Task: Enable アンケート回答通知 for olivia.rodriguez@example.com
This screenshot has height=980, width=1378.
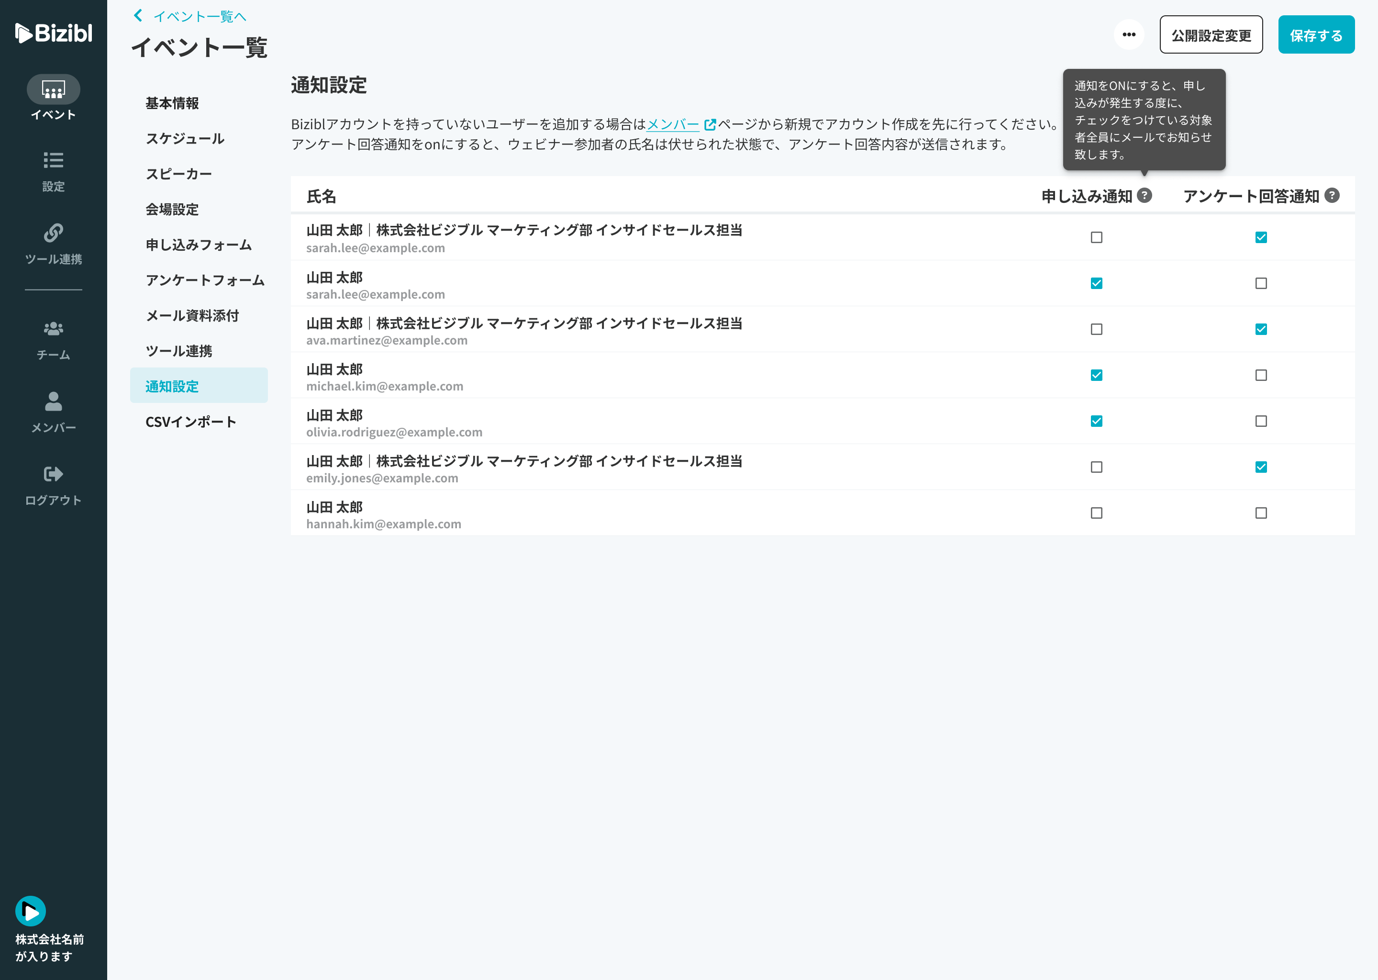Action: pos(1261,421)
